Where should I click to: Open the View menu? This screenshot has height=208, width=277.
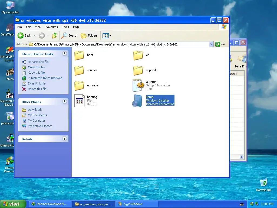(x=38, y=27)
